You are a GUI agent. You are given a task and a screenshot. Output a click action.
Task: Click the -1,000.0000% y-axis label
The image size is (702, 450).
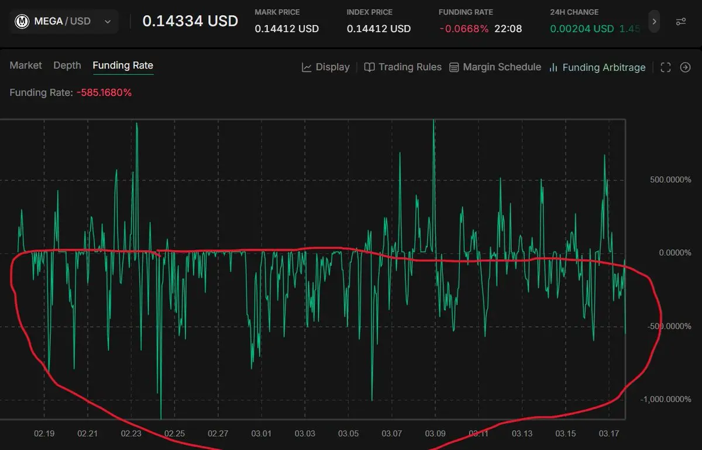click(666, 399)
